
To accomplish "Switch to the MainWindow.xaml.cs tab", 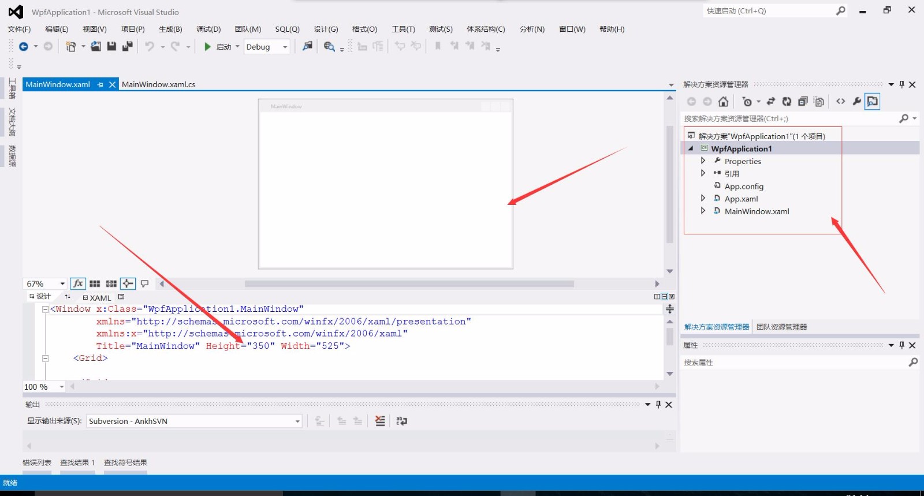I will (x=159, y=85).
